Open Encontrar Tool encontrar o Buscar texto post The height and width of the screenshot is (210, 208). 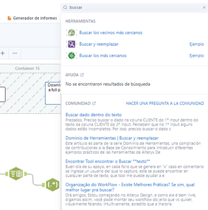point(108,161)
